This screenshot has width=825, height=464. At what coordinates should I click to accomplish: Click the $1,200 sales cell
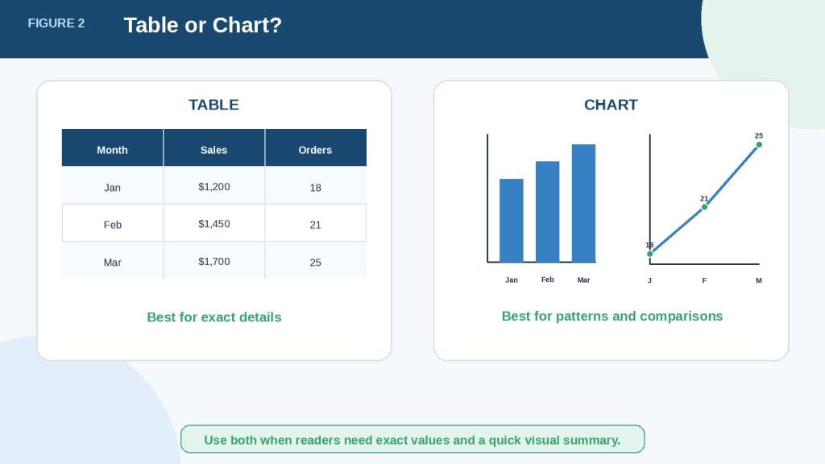click(214, 186)
